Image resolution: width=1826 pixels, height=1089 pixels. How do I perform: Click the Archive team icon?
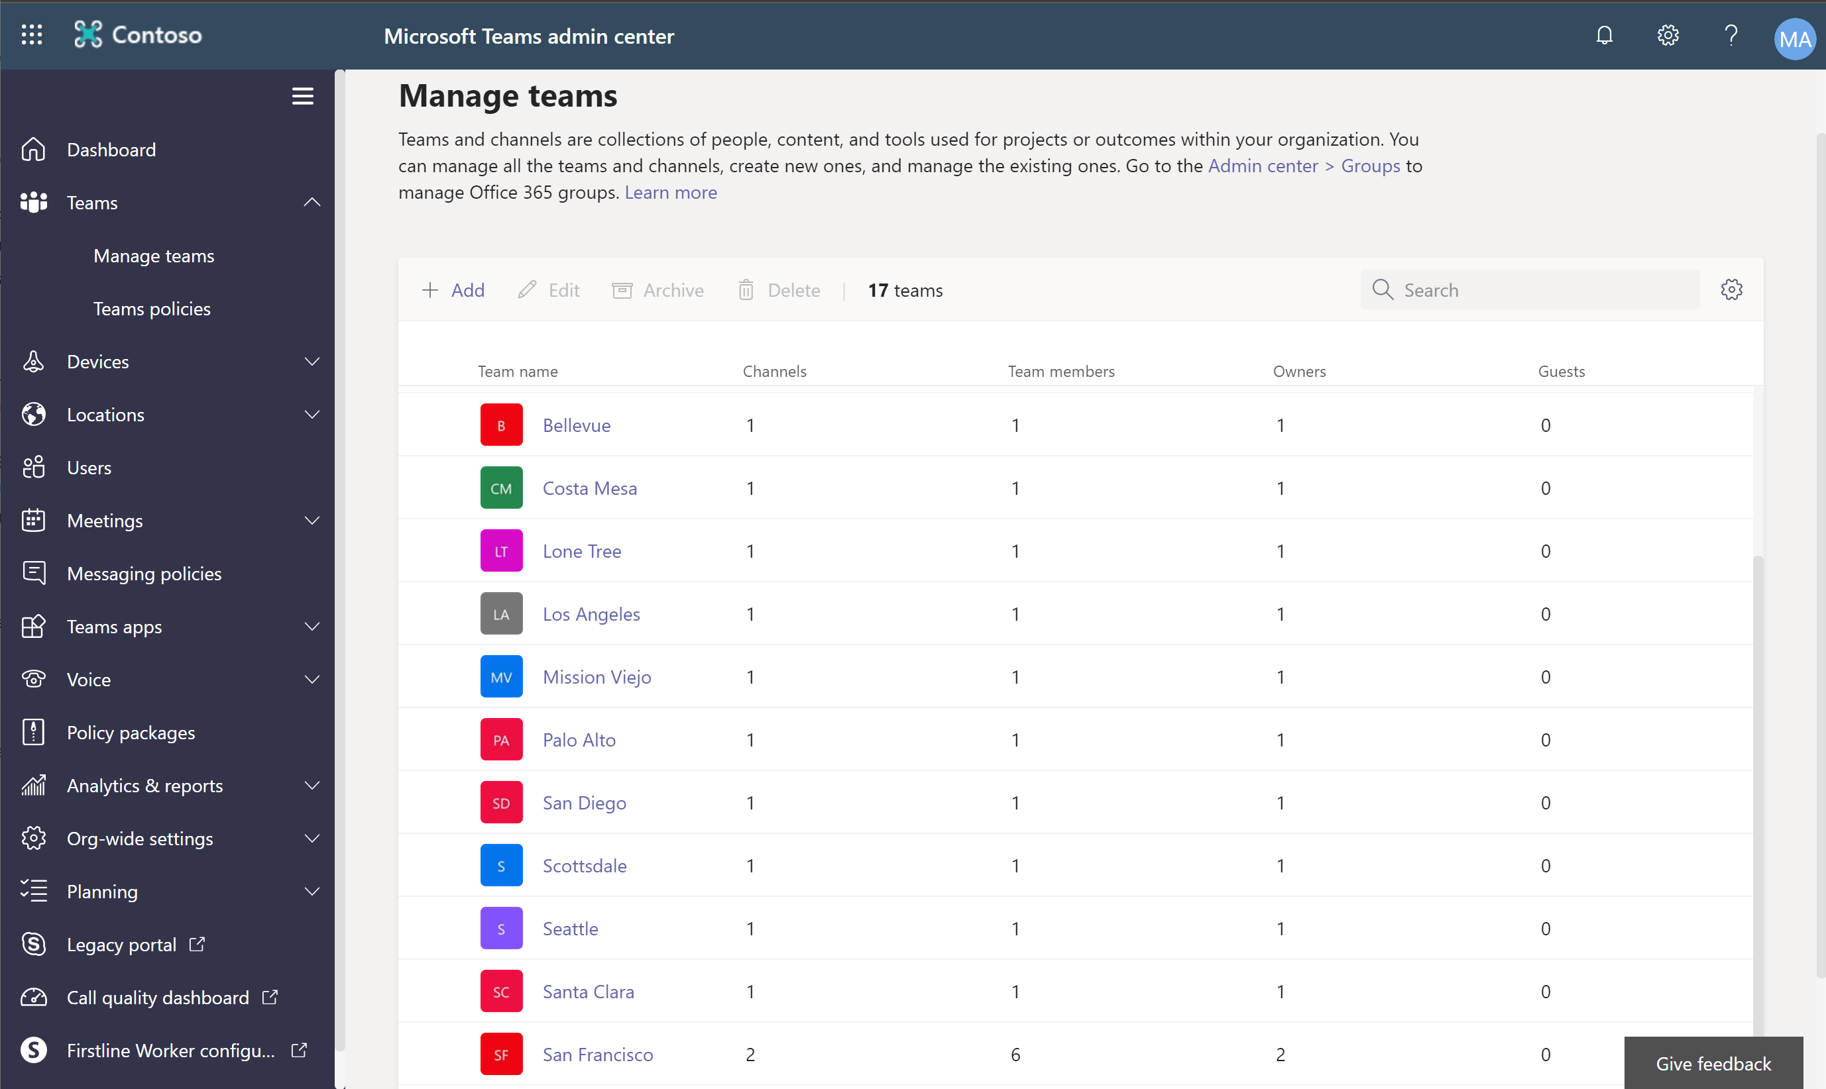[622, 289]
